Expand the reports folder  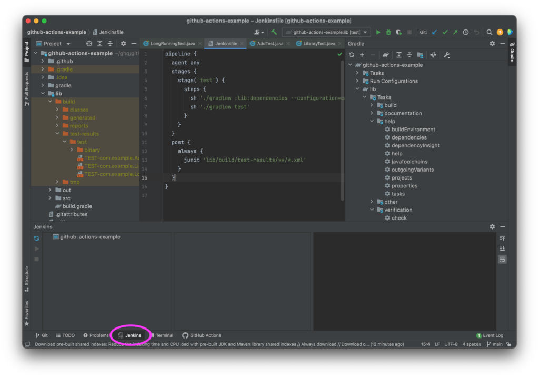(57, 125)
